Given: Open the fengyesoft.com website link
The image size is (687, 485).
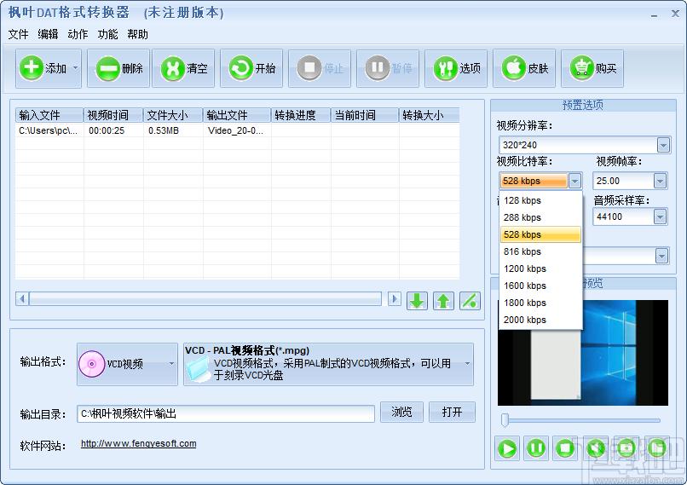Looking at the screenshot, I should pyautogui.click(x=138, y=443).
